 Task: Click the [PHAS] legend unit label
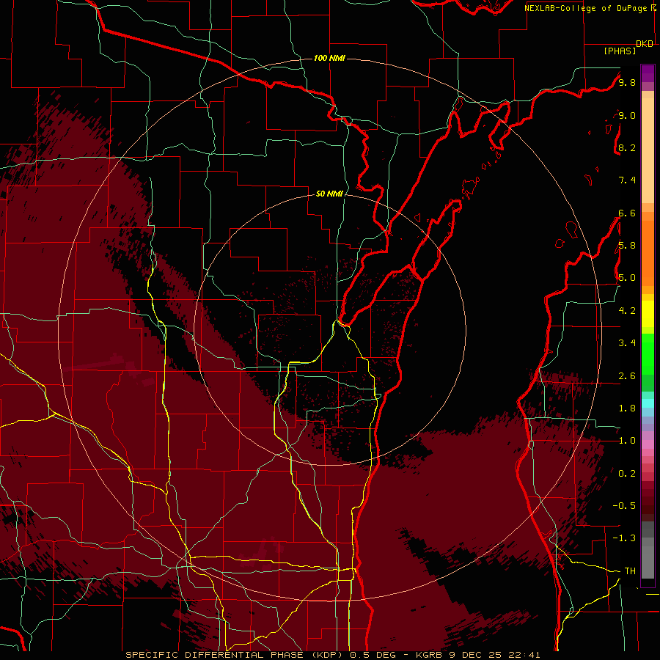coord(620,51)
